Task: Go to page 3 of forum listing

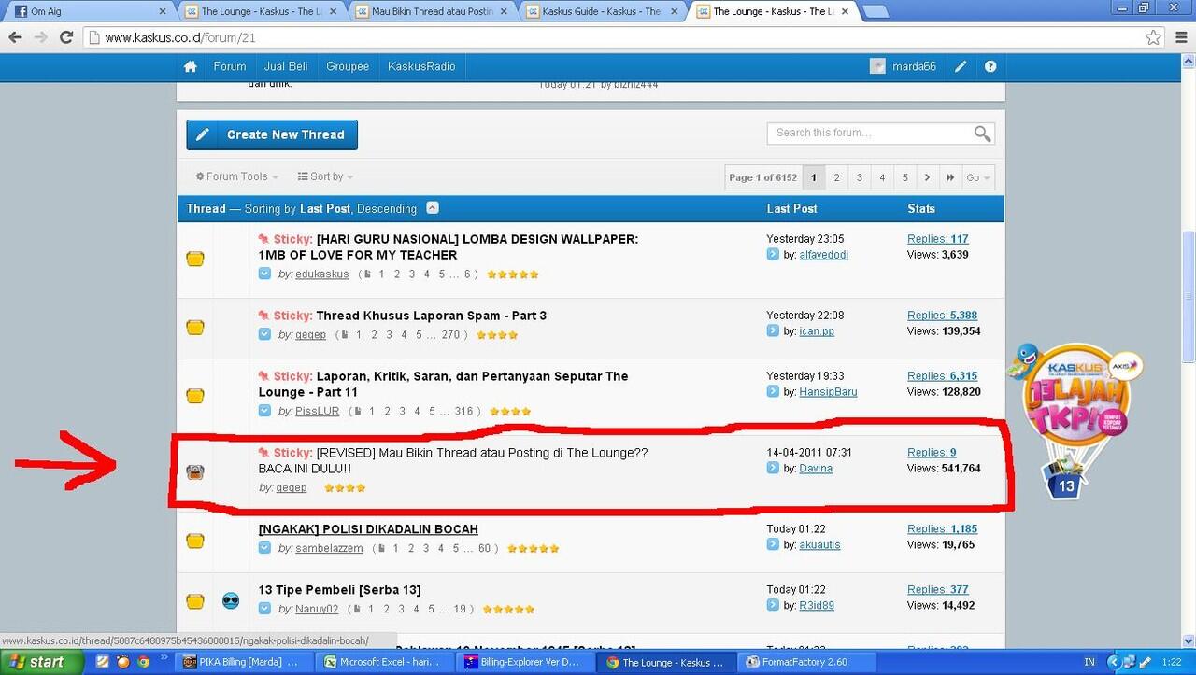Action: pyautogui.click(x=859, y=177)
